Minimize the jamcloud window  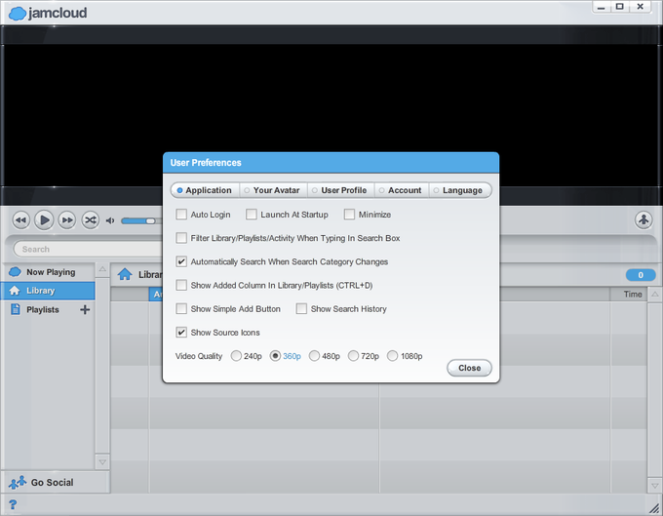tap(602, 7)
